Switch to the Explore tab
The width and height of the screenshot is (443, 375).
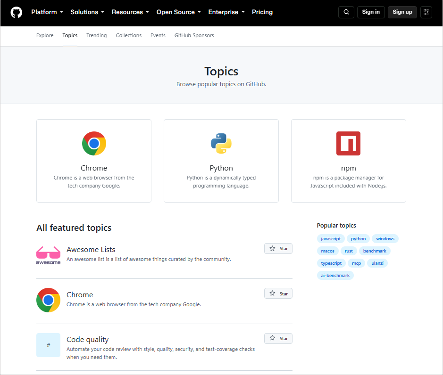coord(45,35)
